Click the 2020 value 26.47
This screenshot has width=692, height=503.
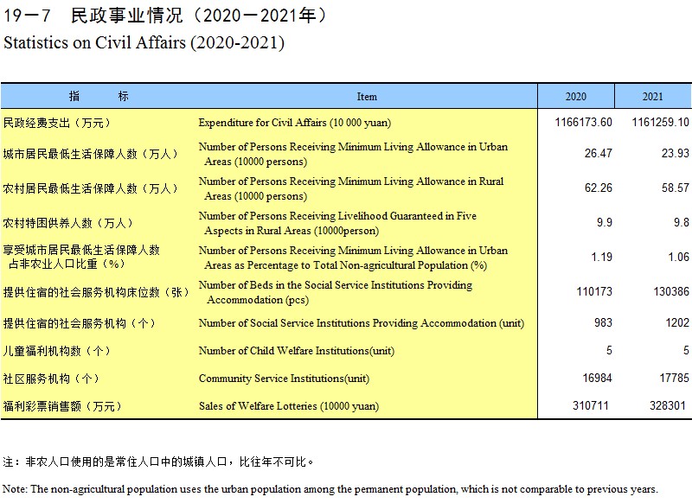[599, 154]
